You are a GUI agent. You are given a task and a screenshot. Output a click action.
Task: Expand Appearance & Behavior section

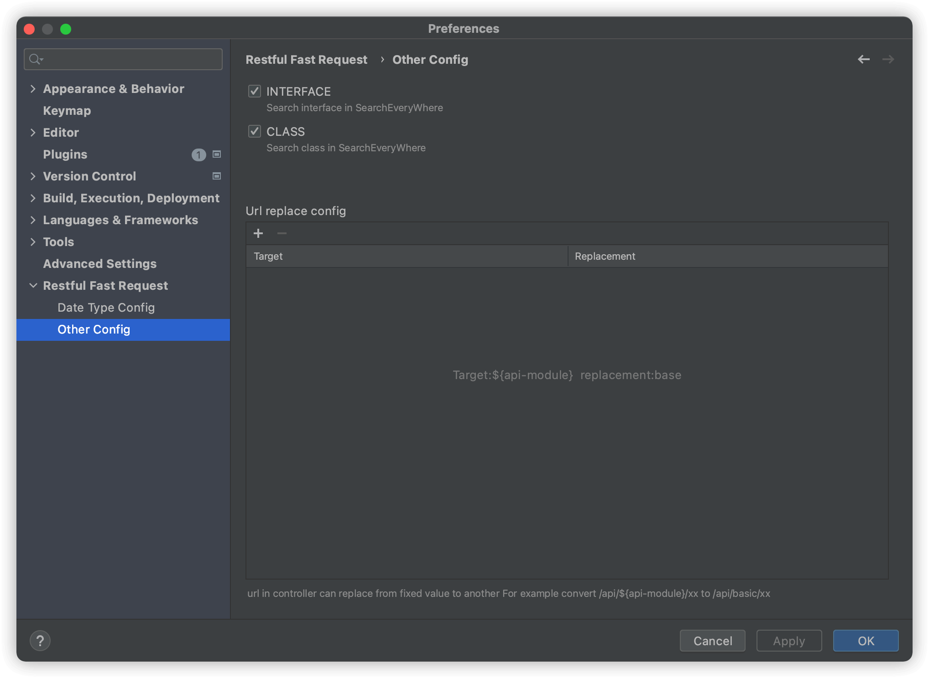(33, 89)
